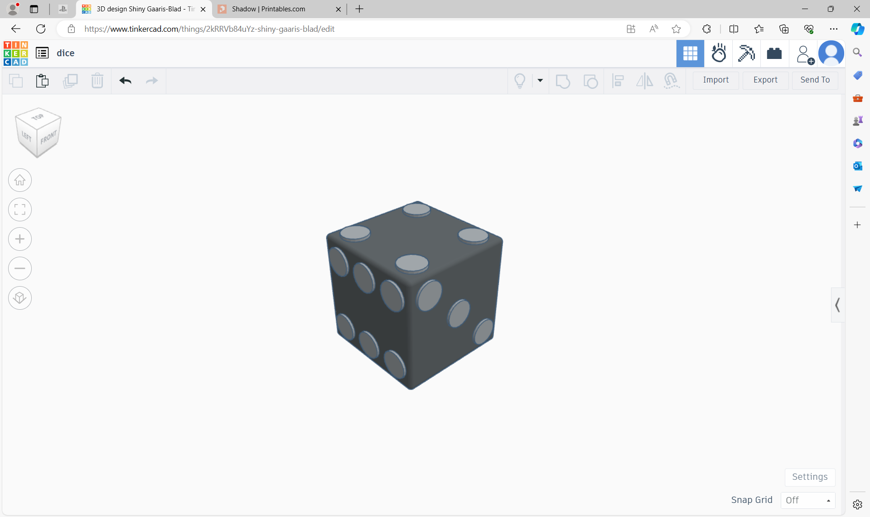This screenshot has width=870, height=517.
Task: Click the Cruise tool icon
Action: [x=672, y=81]
